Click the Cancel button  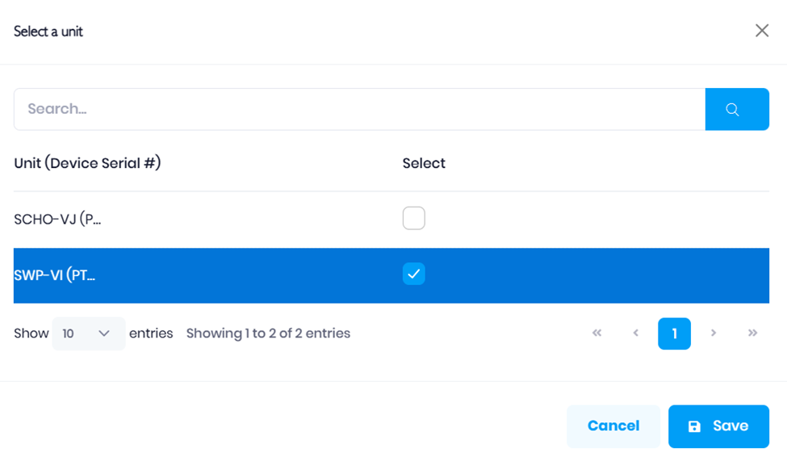[x=613, y=426]
